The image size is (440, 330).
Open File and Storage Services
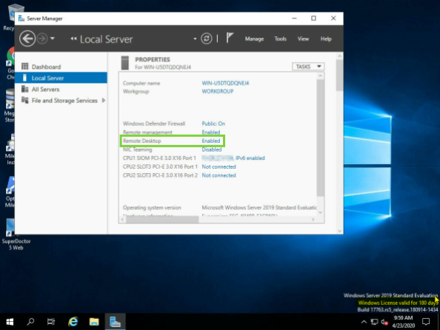click(x=61, y=101)
